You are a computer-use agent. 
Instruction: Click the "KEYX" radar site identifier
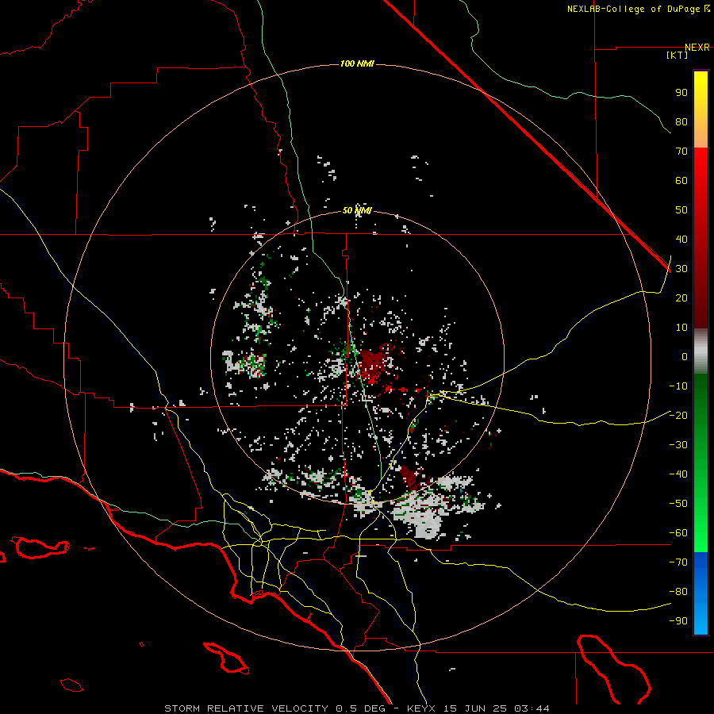(420, 708)
